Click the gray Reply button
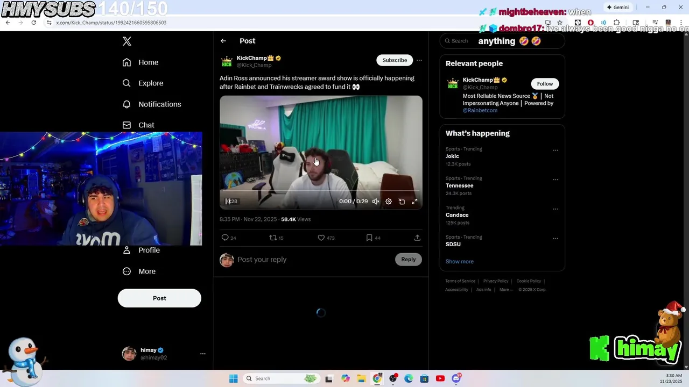The width and height of the screenshot is (689, 387). click(409, 260)
